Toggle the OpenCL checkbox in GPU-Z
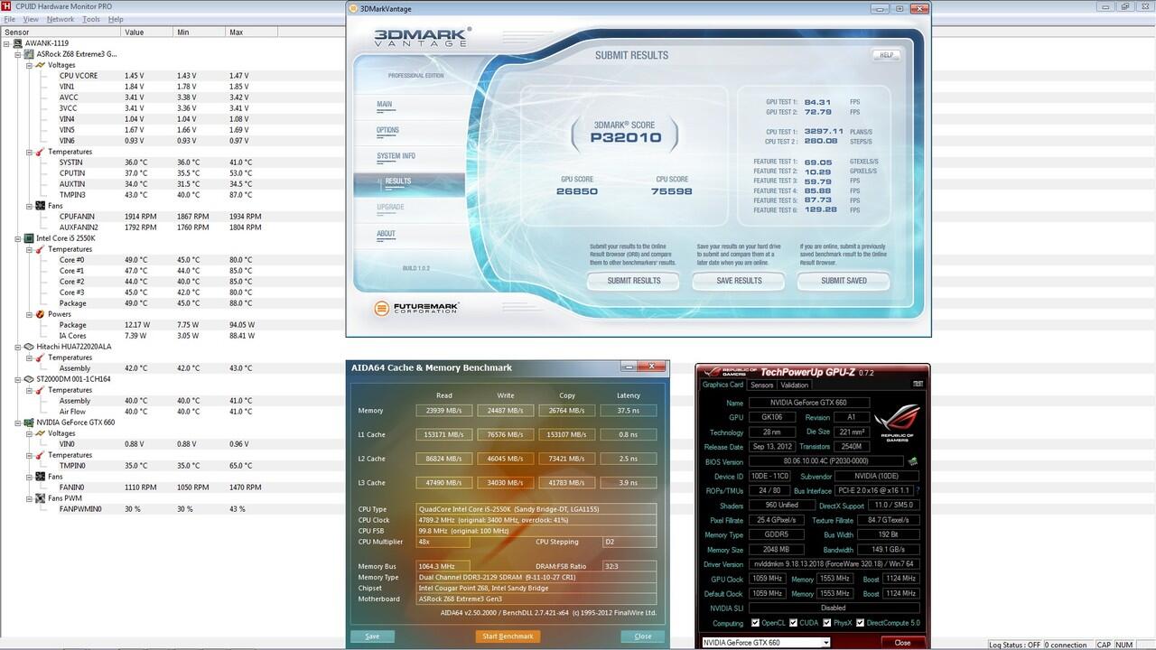This screenshot has width=1156, height=650. [756, 623]
